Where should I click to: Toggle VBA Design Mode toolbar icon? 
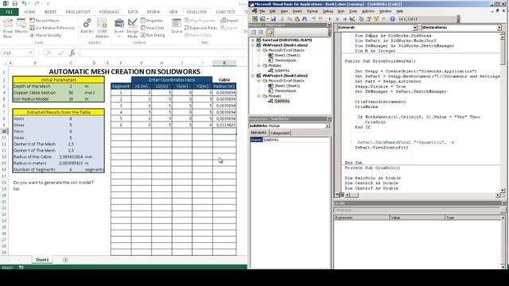tap(352, 19)
